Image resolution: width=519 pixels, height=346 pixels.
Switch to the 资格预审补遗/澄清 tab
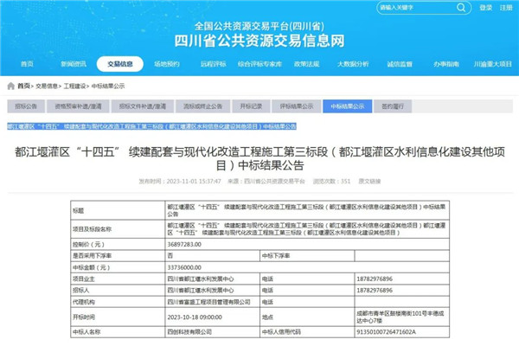click(79, 106)
